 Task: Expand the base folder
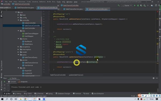click(18, 15)
